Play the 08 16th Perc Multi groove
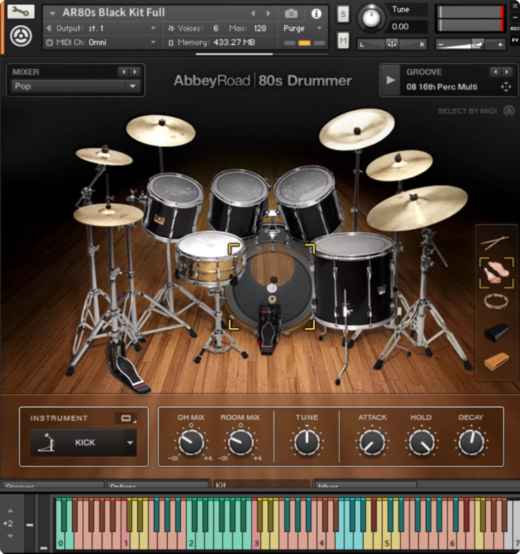 391,80
